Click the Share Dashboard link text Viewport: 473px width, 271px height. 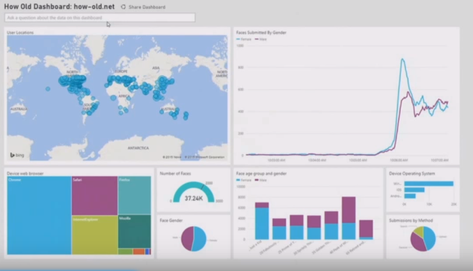147,7
